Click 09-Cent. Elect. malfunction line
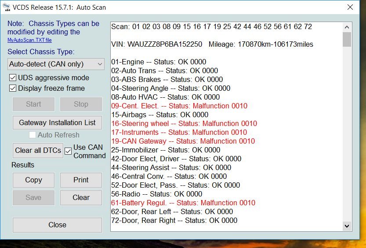The image size is (366, 248). click(x=179, y=106)
